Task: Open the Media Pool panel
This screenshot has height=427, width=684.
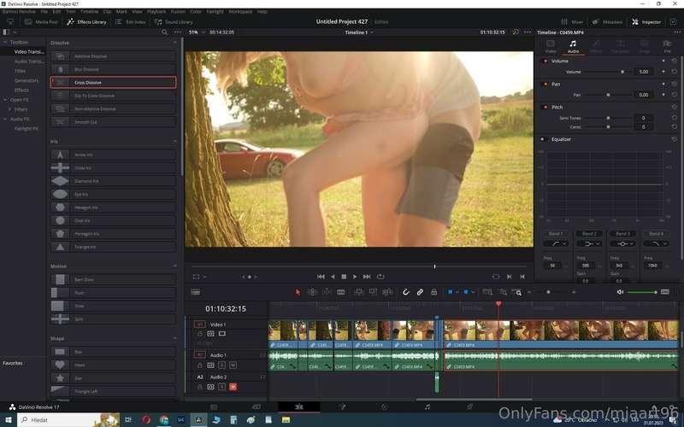Action: (41, 22)
